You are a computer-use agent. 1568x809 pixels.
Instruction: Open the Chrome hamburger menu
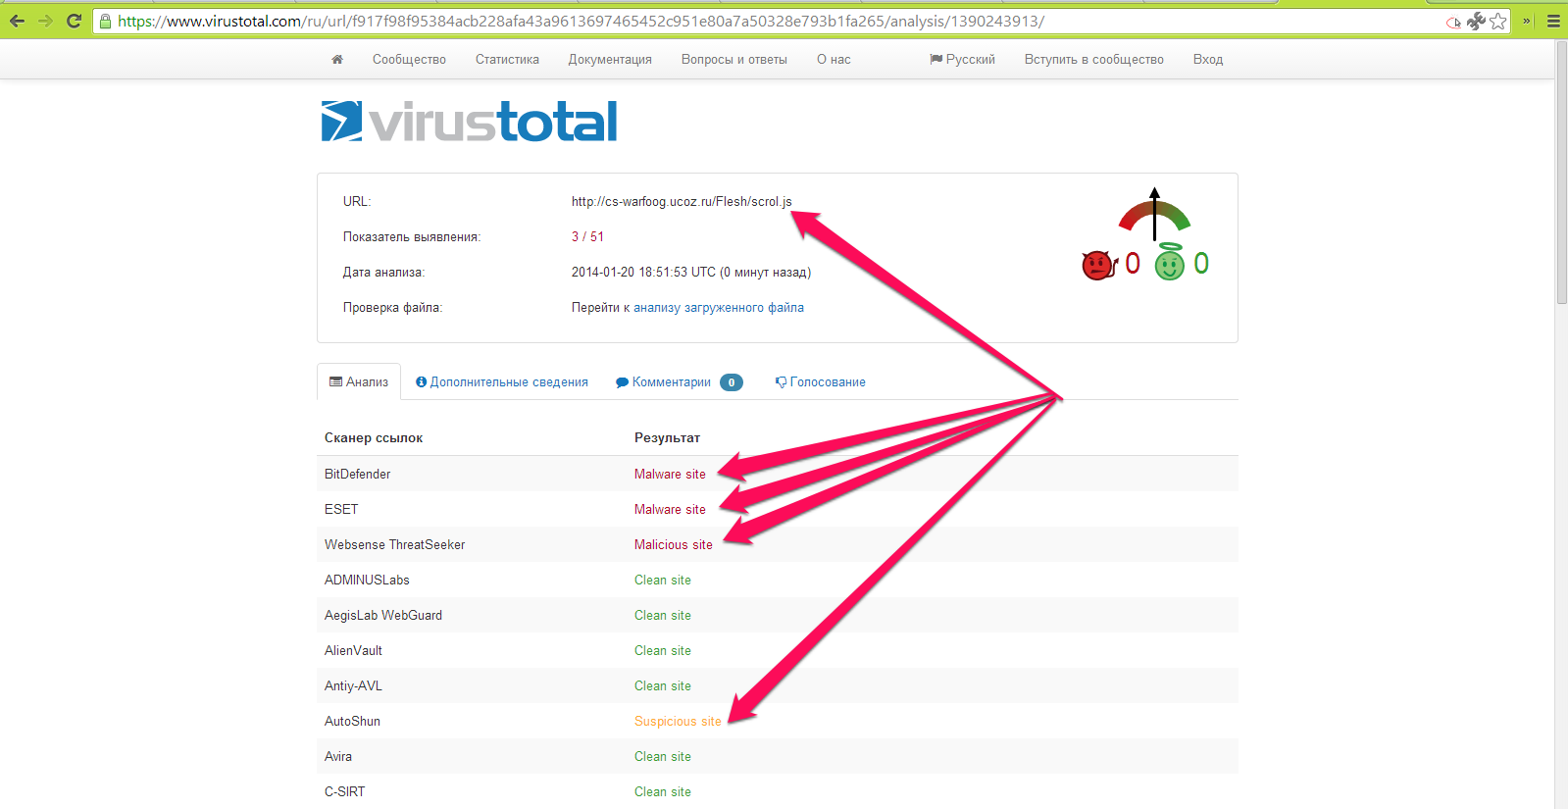tap(1553, 22)
